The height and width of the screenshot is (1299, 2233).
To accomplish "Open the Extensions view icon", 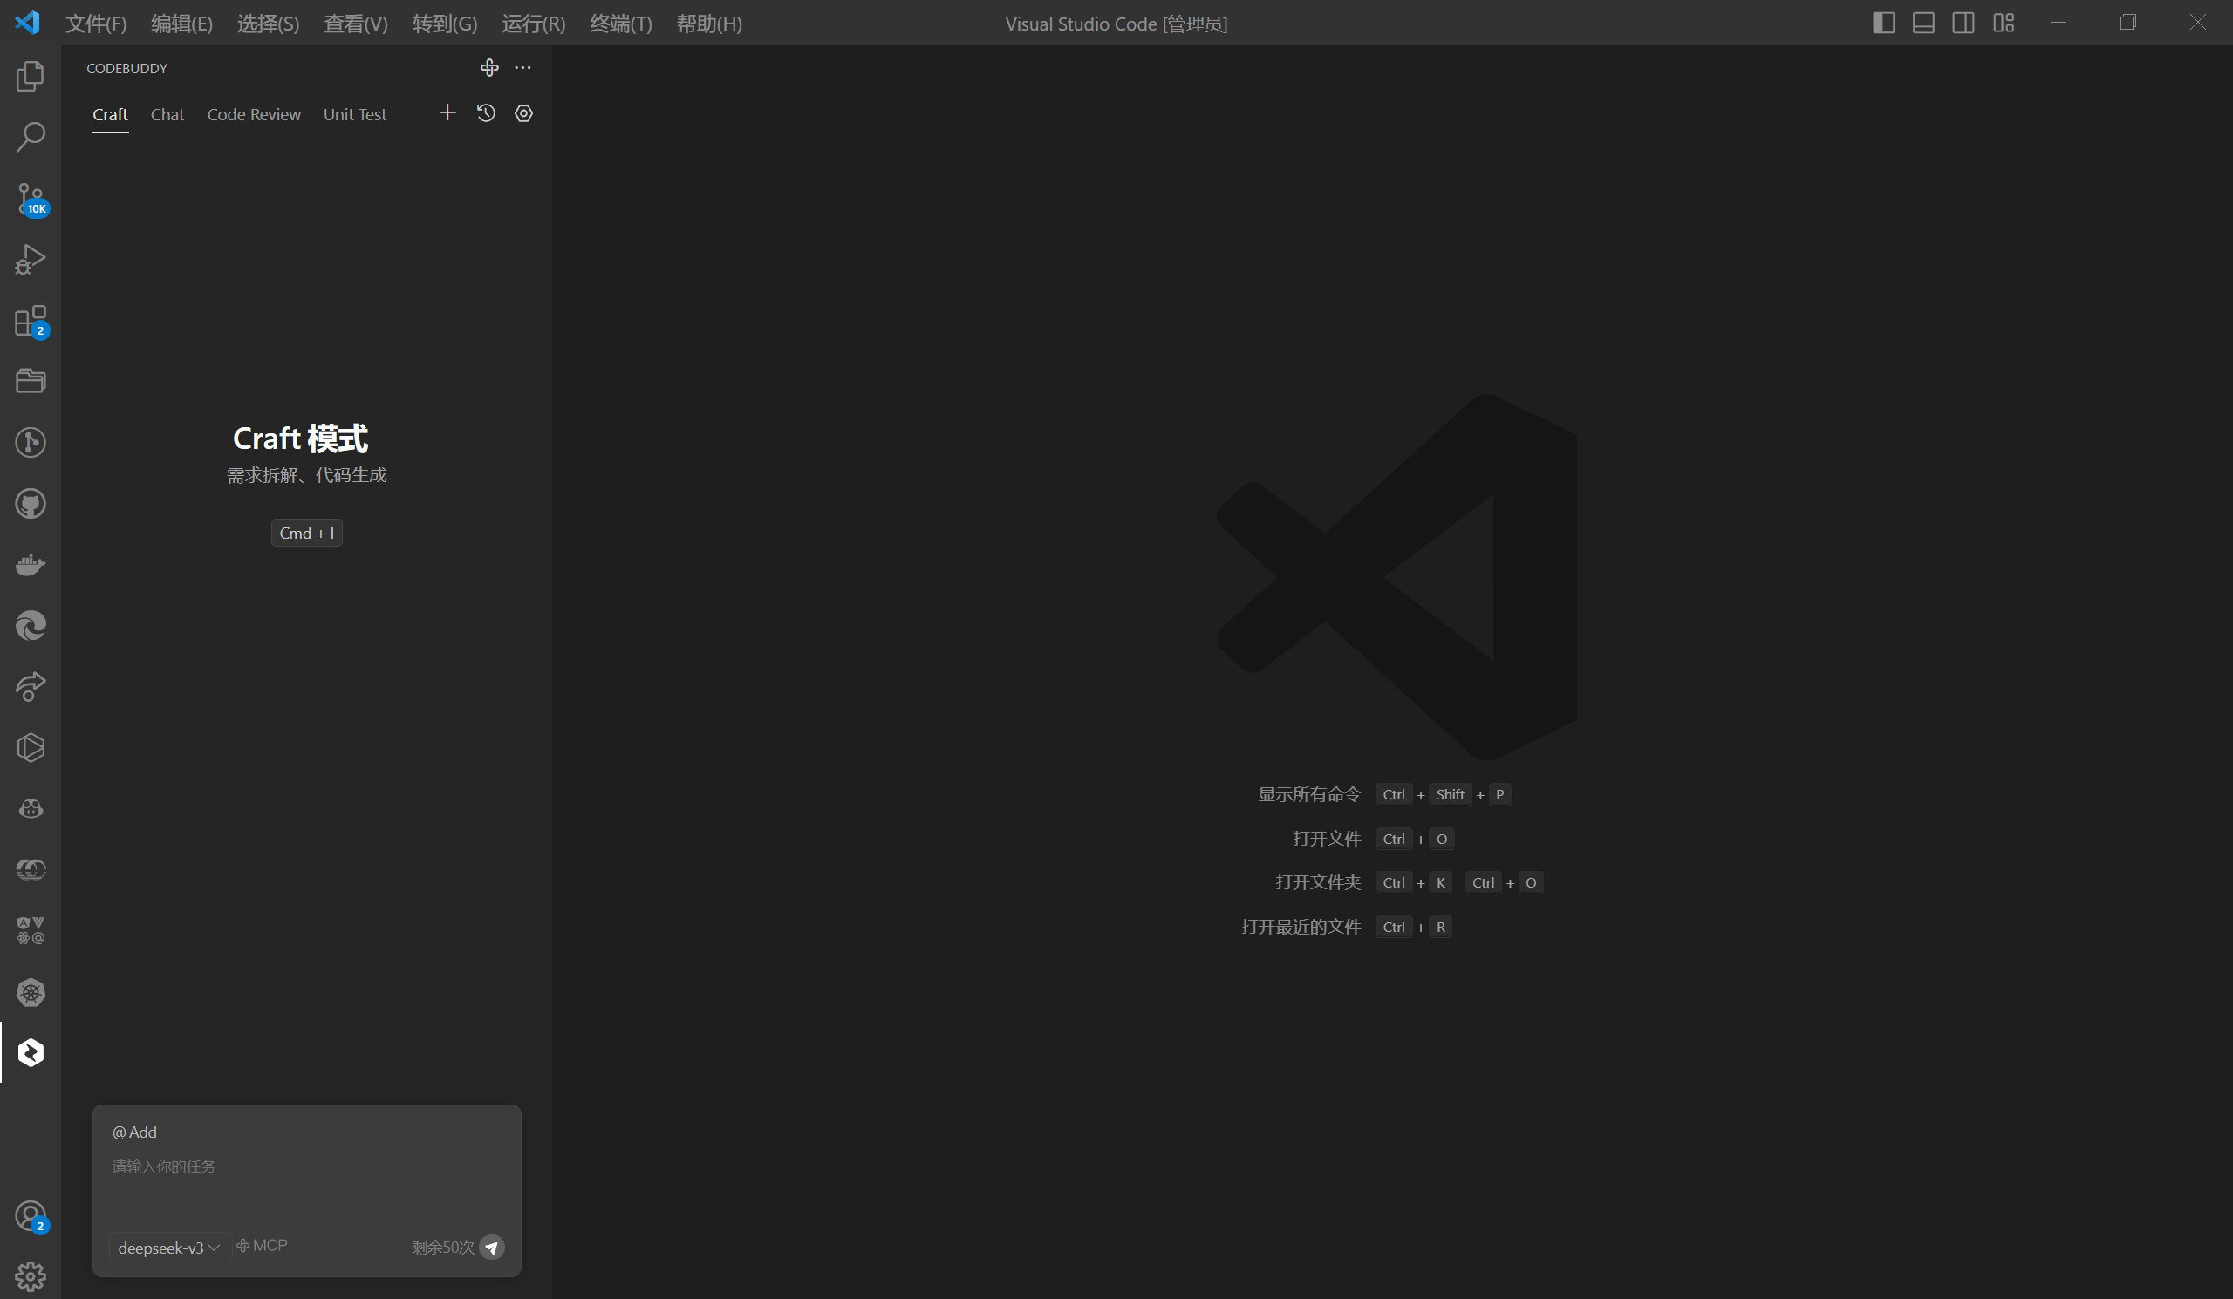I will [x=31, y=321].
